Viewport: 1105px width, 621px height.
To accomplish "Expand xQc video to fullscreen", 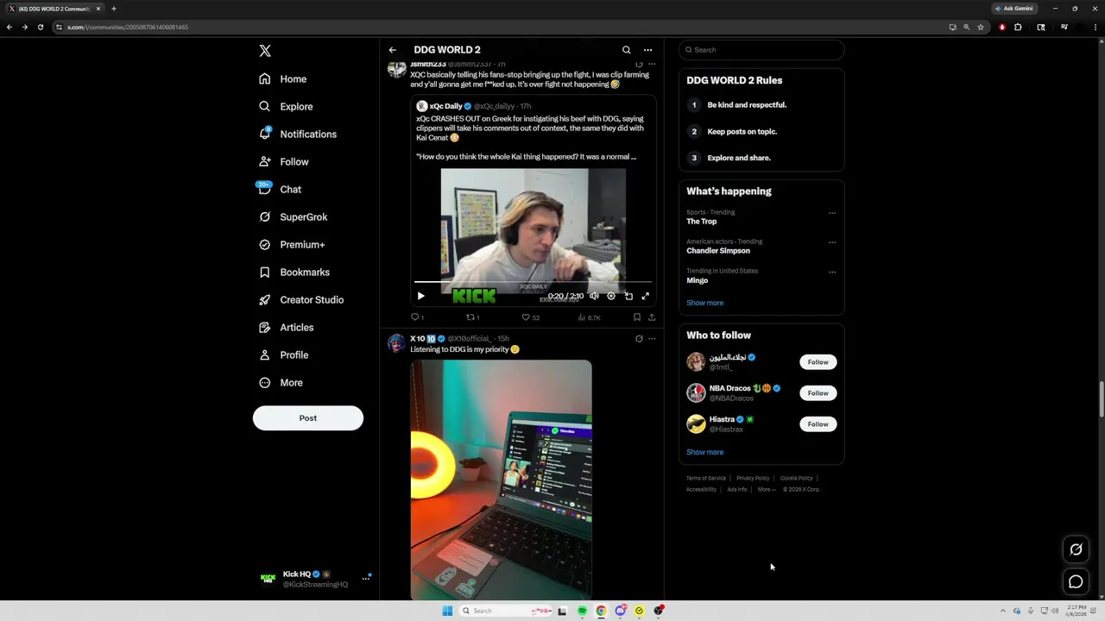I will (645, 296).
